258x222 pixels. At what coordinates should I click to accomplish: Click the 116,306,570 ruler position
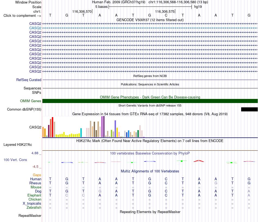coord(82,11)
